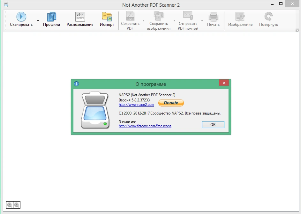Click the yellow Donate button

pos(171,103)
